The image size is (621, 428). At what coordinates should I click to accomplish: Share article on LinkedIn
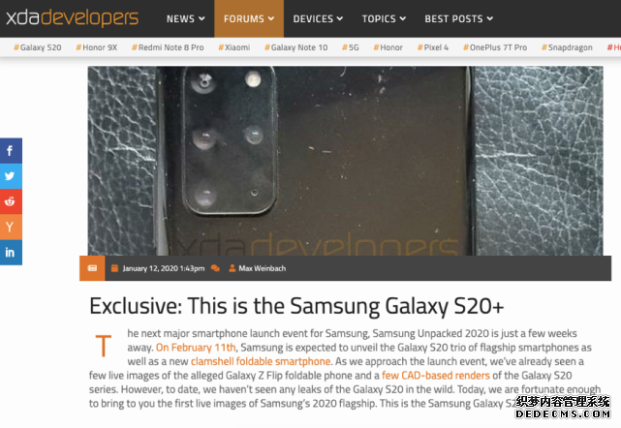click(x=11, y=252)
